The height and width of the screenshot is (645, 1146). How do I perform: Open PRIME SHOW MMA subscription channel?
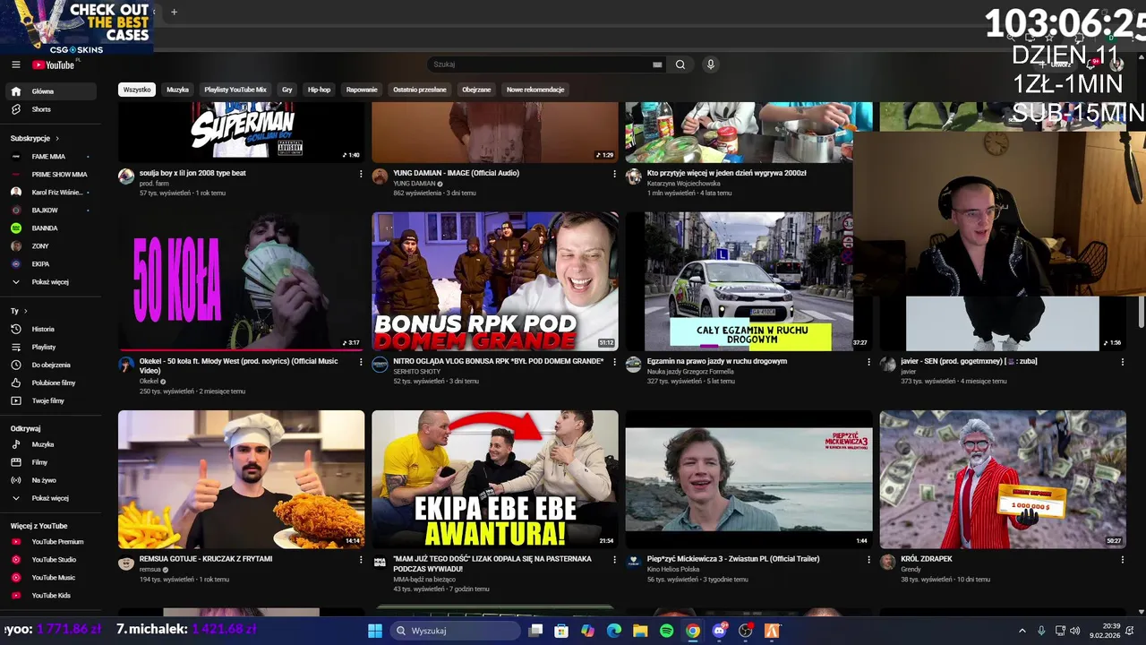click(52, 175)
